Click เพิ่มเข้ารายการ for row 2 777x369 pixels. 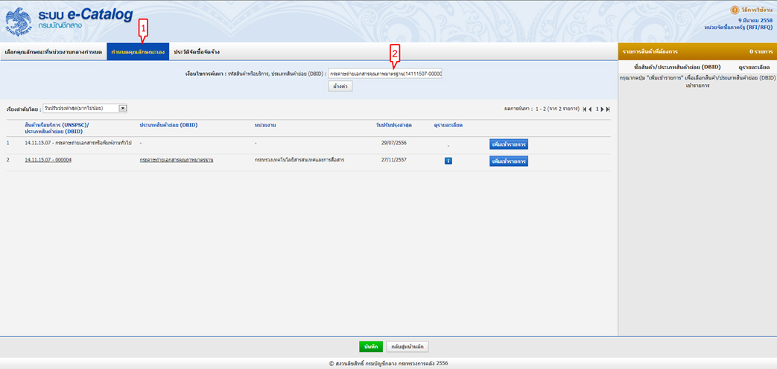508,161
